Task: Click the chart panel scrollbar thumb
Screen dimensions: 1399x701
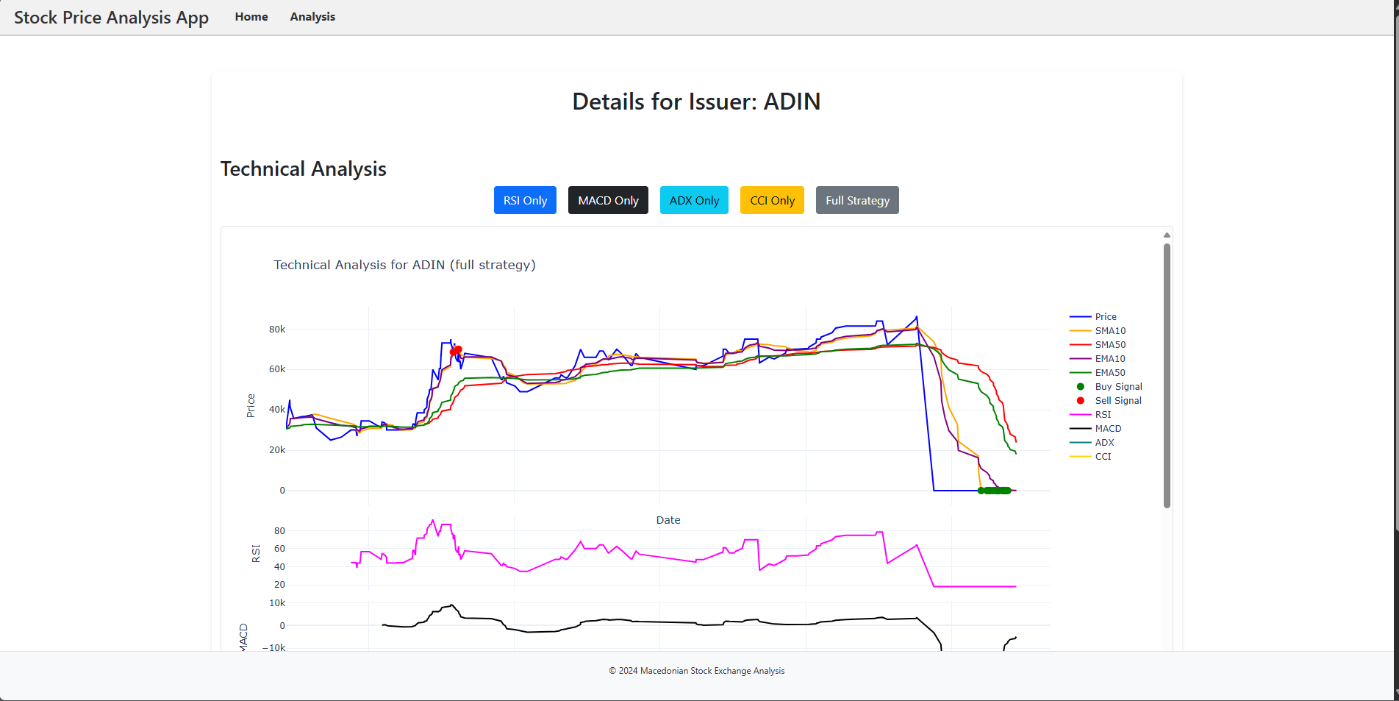Action: point(1167,375)
